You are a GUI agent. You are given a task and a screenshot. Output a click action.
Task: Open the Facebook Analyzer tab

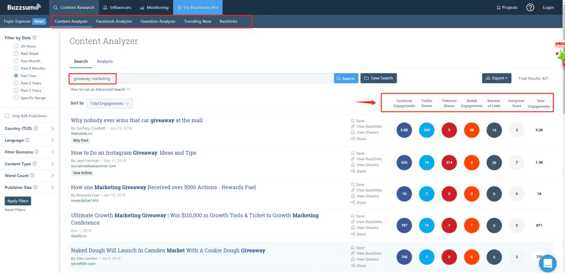[114, 21]
